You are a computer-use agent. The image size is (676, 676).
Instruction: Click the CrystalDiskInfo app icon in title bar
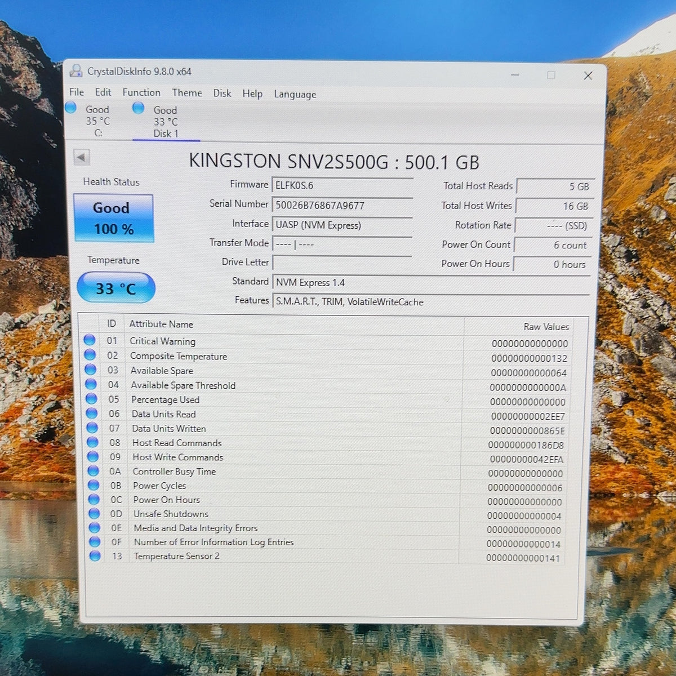[x=75, y=71]
